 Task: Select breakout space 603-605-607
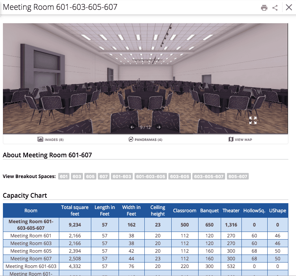coord(208,176)
